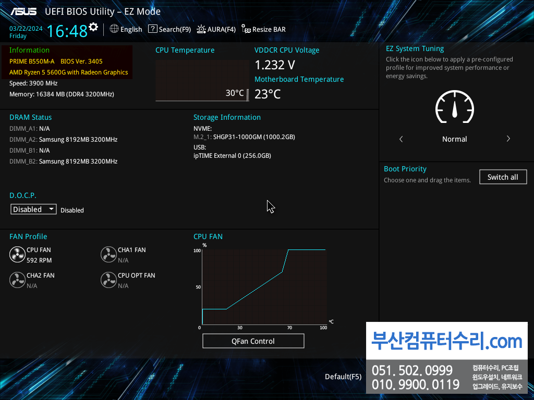Click the CPU Temperature graph
The width and height of the screenshot is (534, 400).
(x=202, y=81)
